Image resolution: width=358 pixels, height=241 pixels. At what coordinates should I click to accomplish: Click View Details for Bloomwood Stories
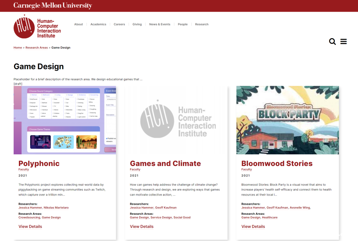253,227
